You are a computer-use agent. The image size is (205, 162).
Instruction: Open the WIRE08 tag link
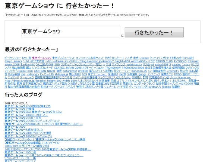coord(83,71)
